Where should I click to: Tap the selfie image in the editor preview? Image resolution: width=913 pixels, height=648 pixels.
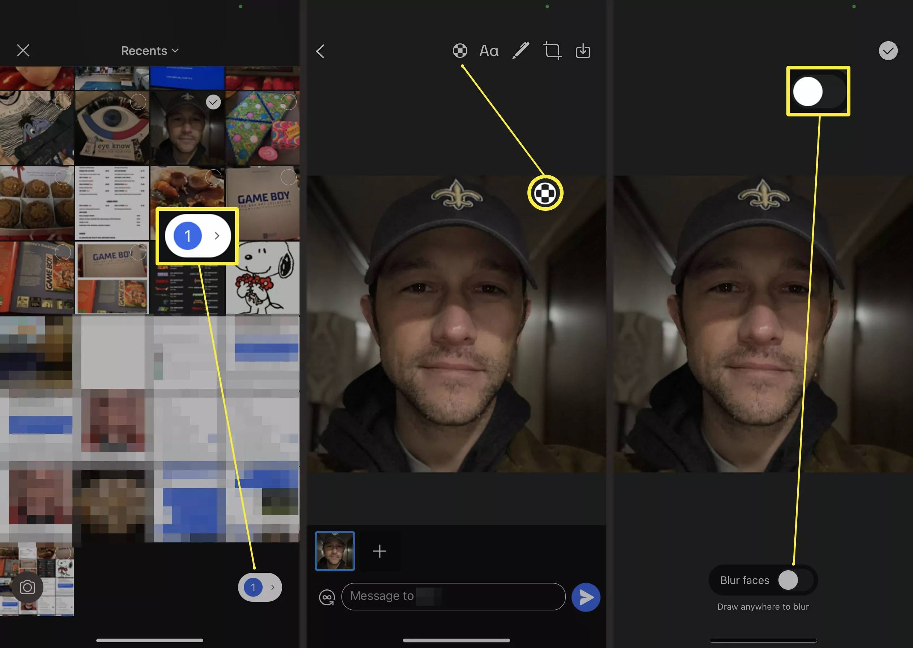pos(456,324)
